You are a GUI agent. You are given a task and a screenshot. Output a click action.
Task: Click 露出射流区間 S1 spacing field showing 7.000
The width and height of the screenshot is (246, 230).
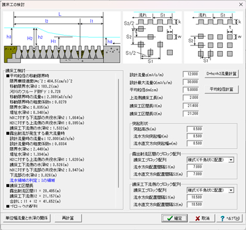[194, 167]
